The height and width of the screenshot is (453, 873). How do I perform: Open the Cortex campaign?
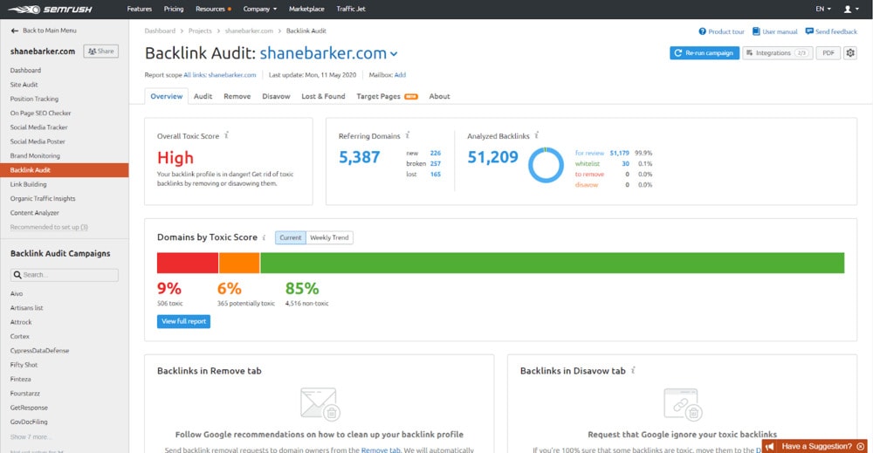[19, 336]
